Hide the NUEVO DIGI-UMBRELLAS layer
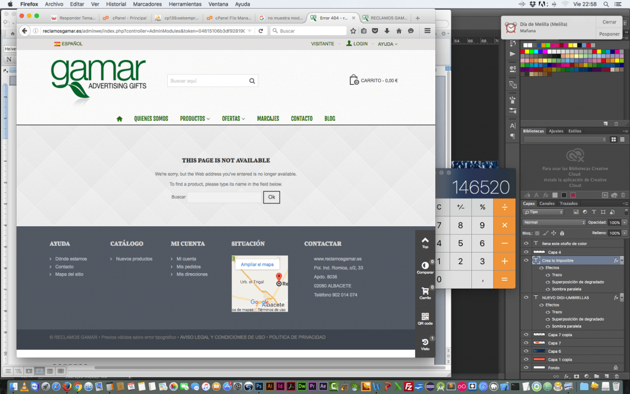The image size is (630, 394). pyautogui.click(x=526, y=298)
